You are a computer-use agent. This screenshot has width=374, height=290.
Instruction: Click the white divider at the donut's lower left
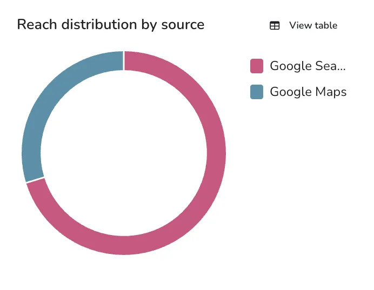(x=35, y=180)
